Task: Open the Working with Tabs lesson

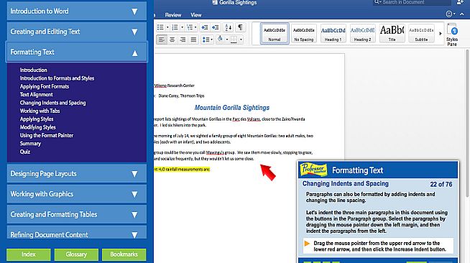Action: pos(40,111)
